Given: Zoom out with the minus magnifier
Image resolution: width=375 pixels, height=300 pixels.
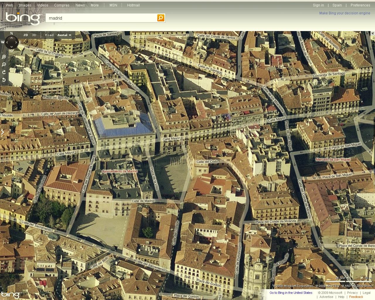Looking at the screenshot, I should click(x=4, y=64).
